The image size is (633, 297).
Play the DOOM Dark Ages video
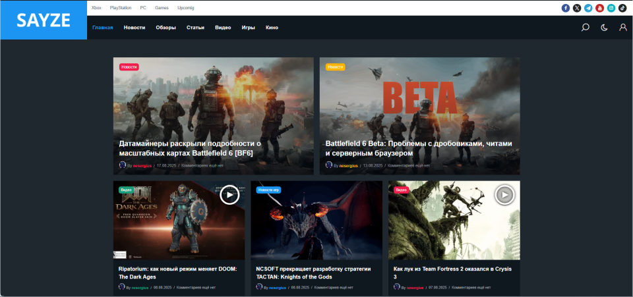229,195
